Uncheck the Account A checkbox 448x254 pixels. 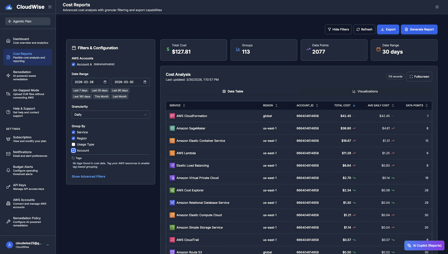(73, 64)
